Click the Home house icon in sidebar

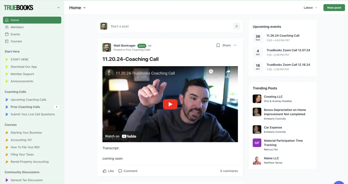click(7, 20)
